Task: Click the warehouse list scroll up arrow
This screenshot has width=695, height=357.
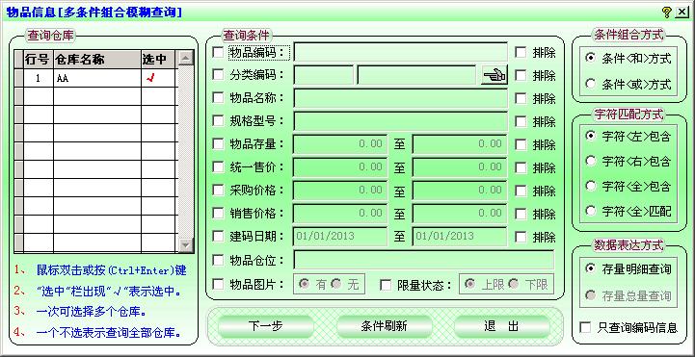Action: click(x=186, y=58)
